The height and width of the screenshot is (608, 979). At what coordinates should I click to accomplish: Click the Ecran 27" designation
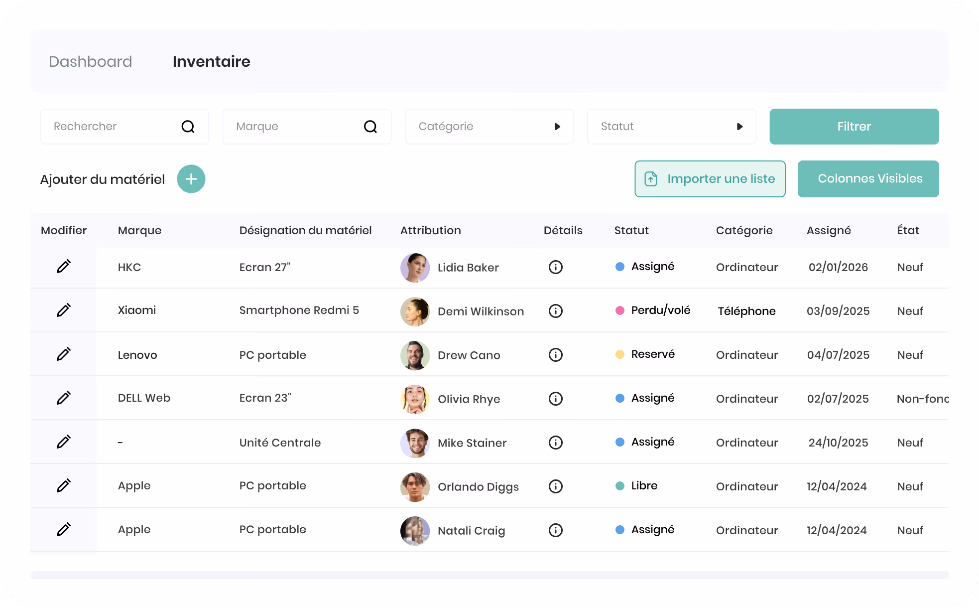[x=265, y=267]
